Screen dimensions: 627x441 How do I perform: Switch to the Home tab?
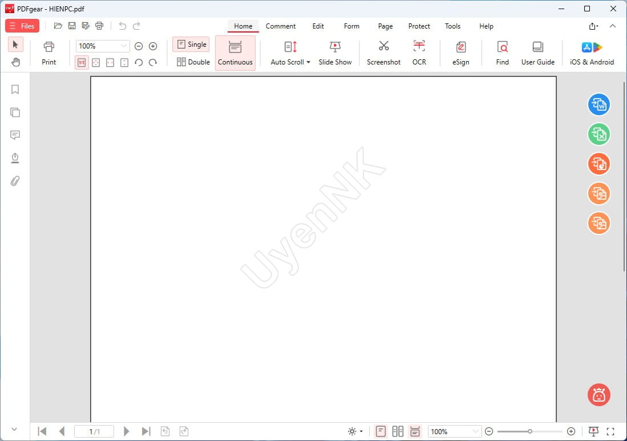(243, 26)
